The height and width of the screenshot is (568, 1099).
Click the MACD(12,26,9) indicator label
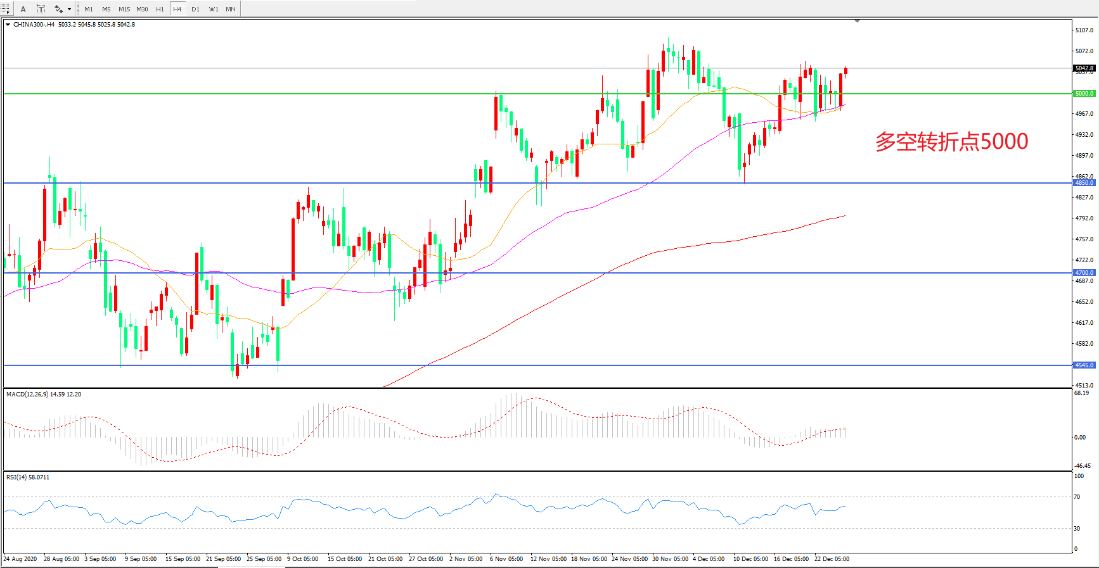tap(43, 394)
